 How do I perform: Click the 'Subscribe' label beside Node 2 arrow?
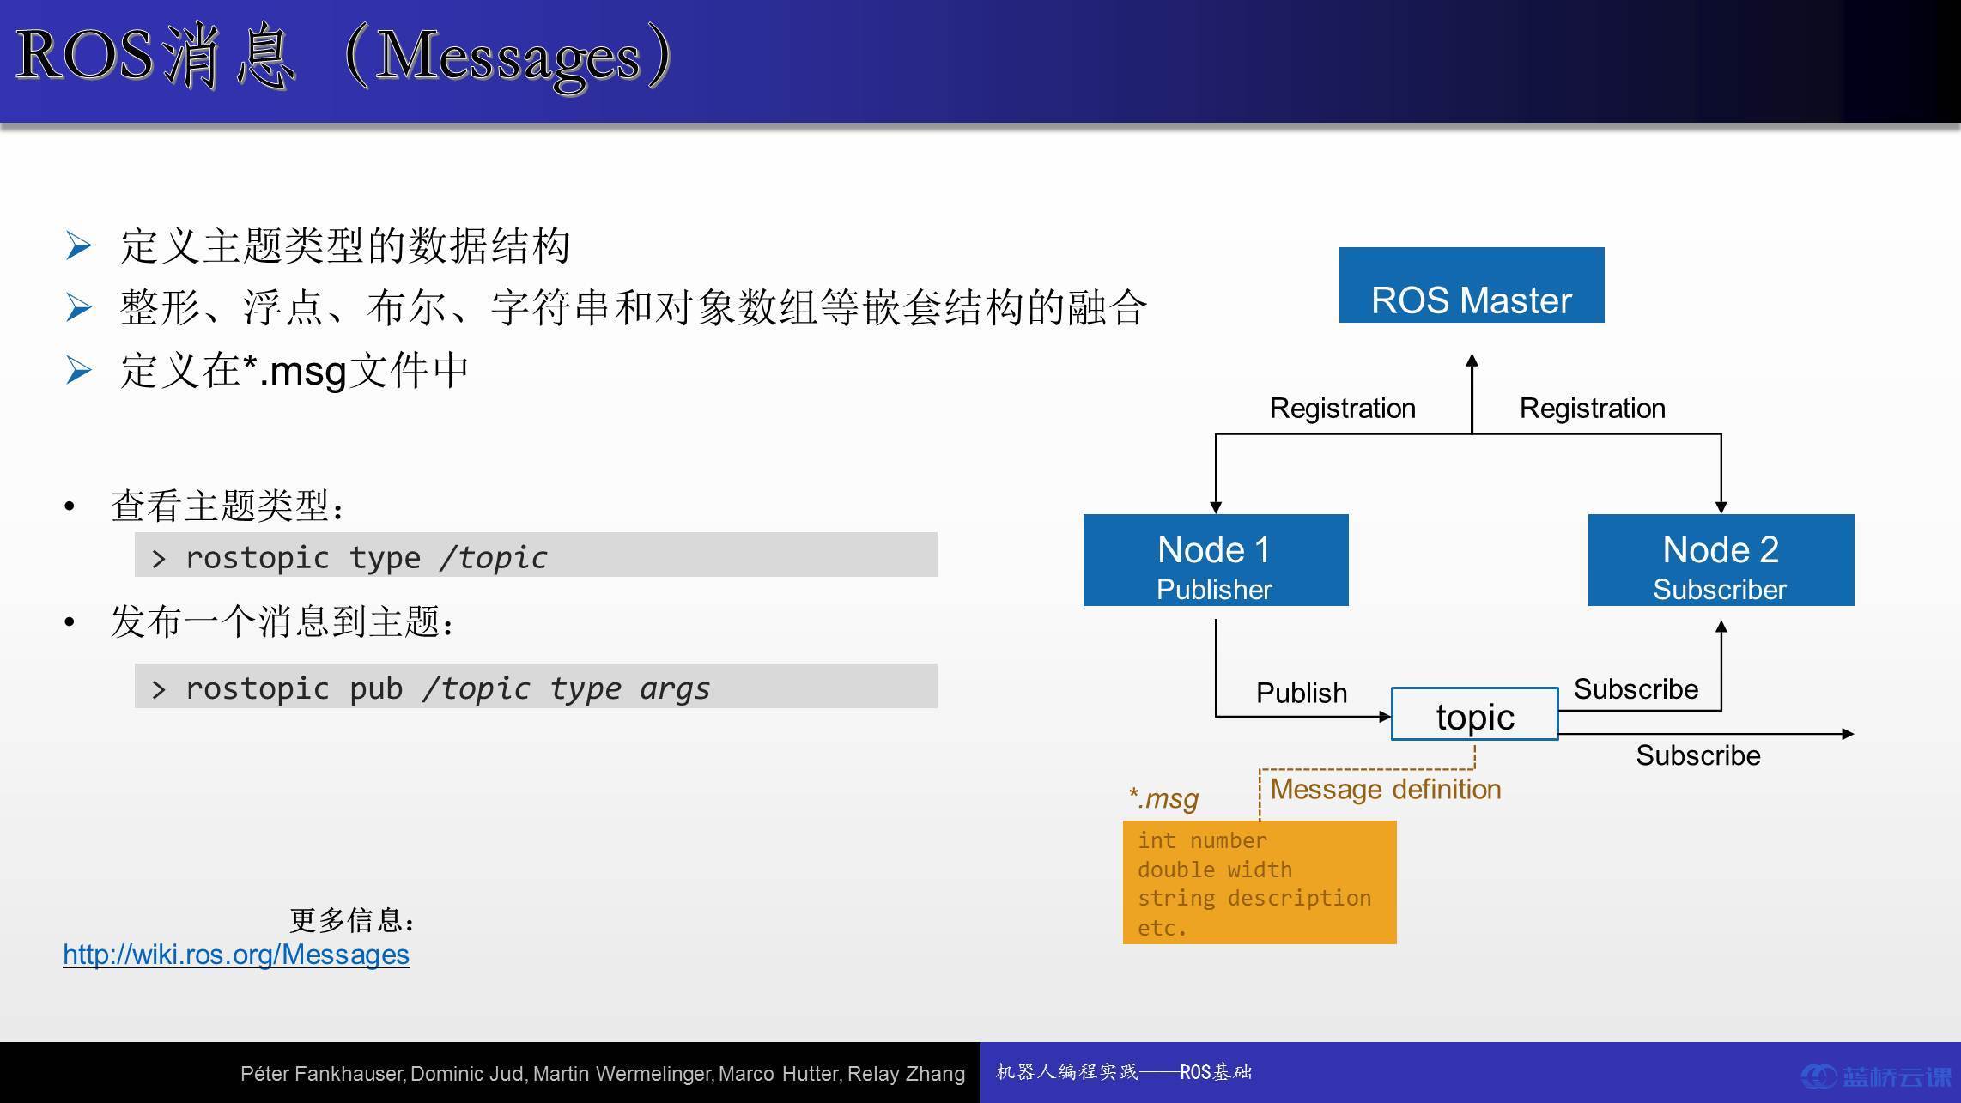click(x=1636, y=688)
